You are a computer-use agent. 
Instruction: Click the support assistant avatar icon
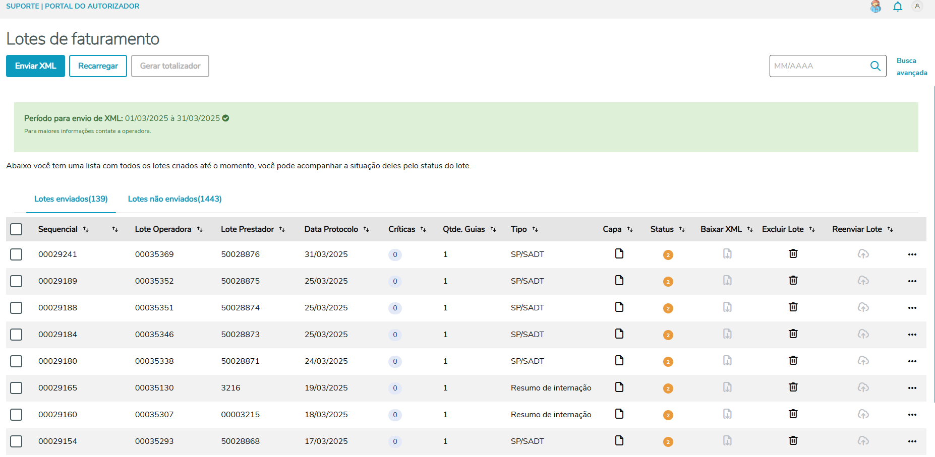click(x=875, y=7)
